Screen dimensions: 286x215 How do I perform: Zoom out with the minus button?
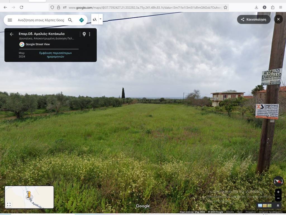(x=278, y=198)
